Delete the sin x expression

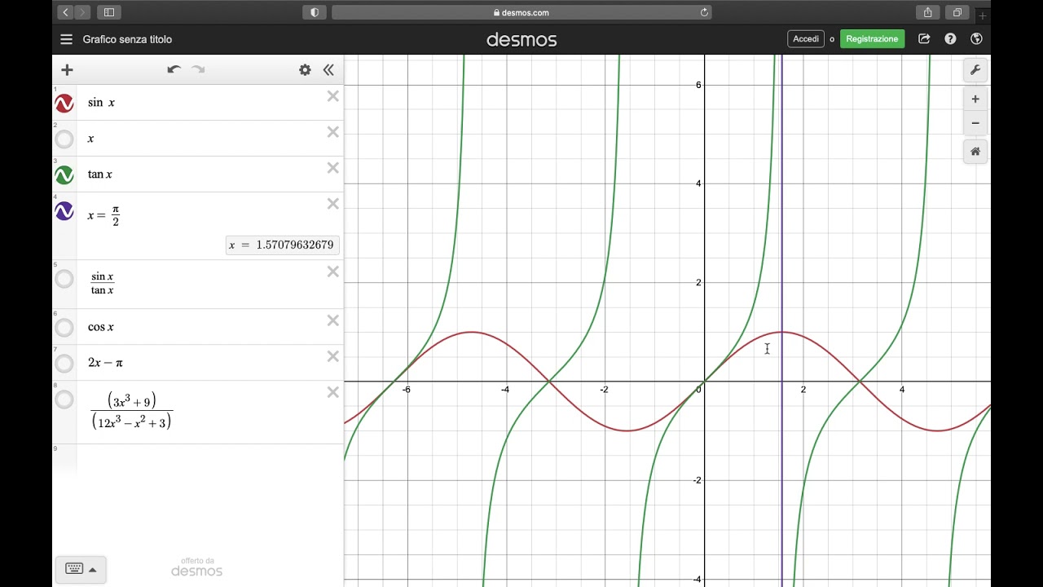point(333,96)
